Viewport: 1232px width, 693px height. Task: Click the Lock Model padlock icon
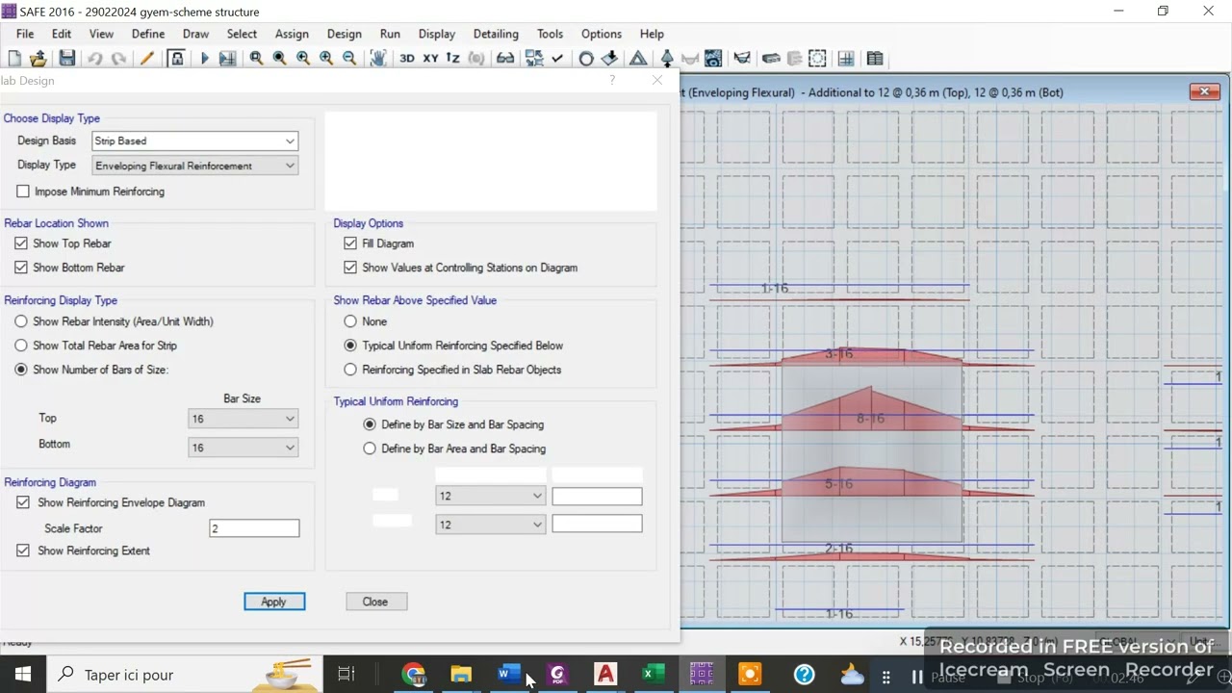coord(177,59)
